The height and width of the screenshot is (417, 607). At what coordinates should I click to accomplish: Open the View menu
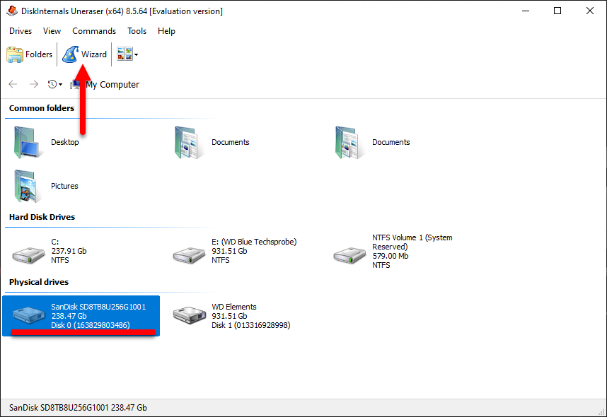tap(52, 31)
